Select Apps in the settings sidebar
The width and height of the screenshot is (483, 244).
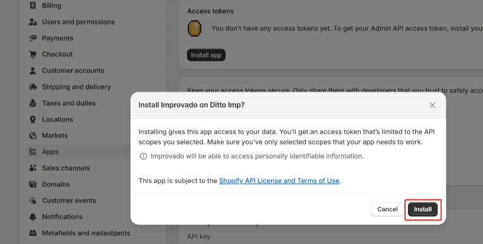pos(50,152)
